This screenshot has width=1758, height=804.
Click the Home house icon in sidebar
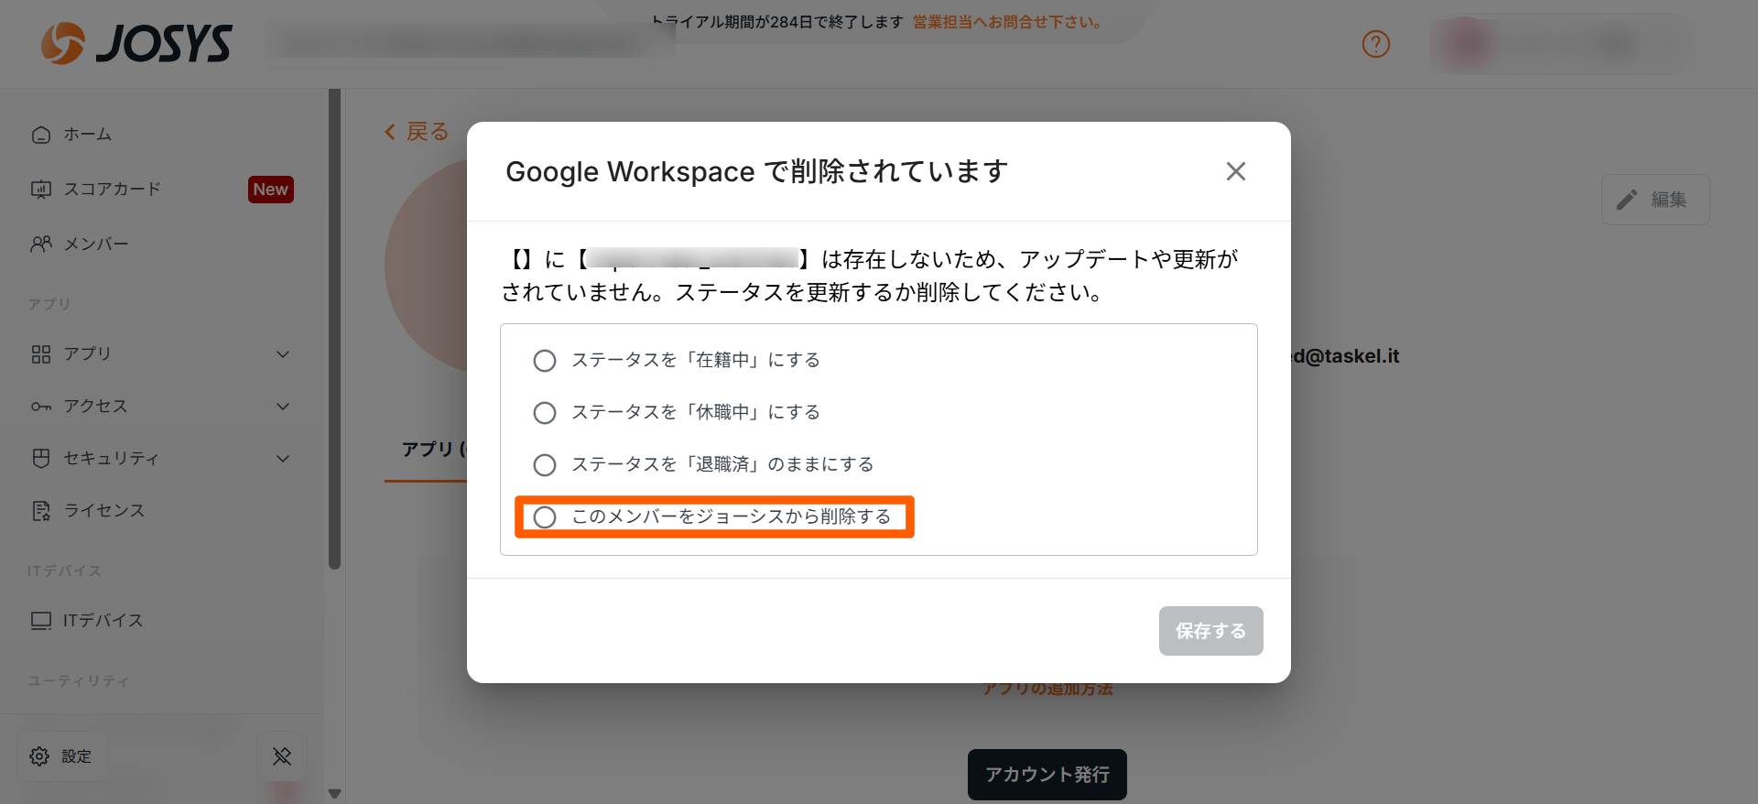41,135
